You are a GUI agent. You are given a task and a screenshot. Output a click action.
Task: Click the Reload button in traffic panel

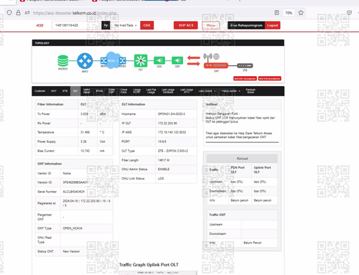pyautogui.click(x=242, y=159)
